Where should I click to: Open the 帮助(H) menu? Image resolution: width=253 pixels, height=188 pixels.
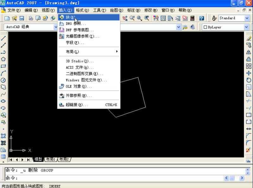click(185, 10)
